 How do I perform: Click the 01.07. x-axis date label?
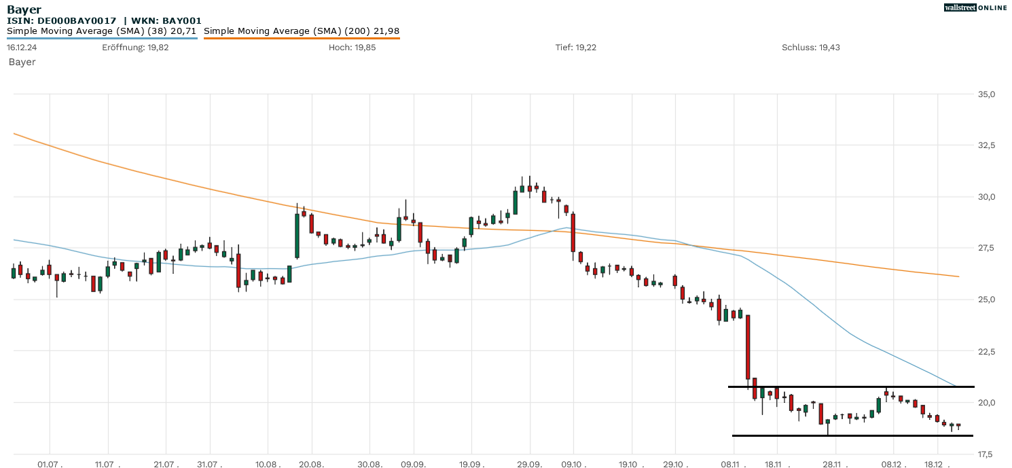(x=50, y=463)
